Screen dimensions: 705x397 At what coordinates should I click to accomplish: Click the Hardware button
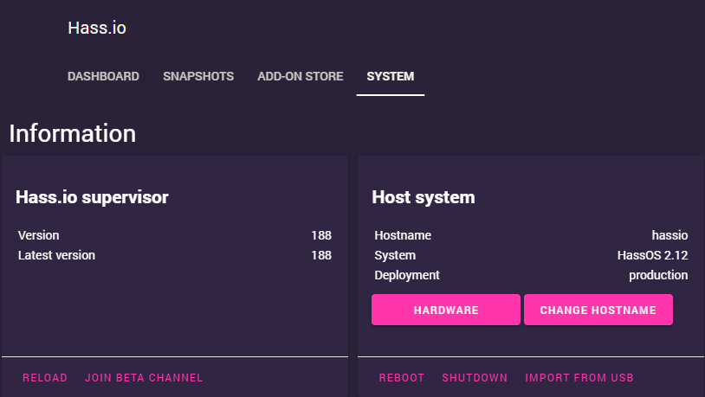[446, 310]
